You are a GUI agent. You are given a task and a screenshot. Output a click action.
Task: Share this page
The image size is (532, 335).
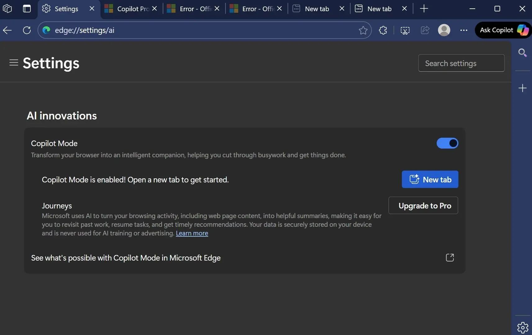click(424, 30)
